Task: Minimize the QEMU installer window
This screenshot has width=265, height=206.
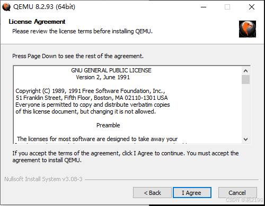Action: coord(204,7)
